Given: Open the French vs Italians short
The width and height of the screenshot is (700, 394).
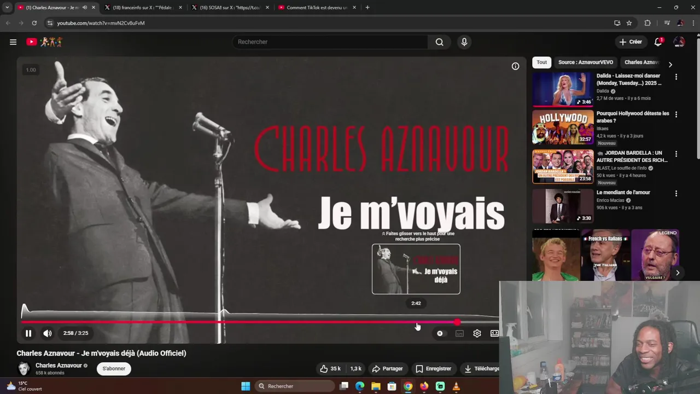Looking at the screenshot, I should point(605,255).
